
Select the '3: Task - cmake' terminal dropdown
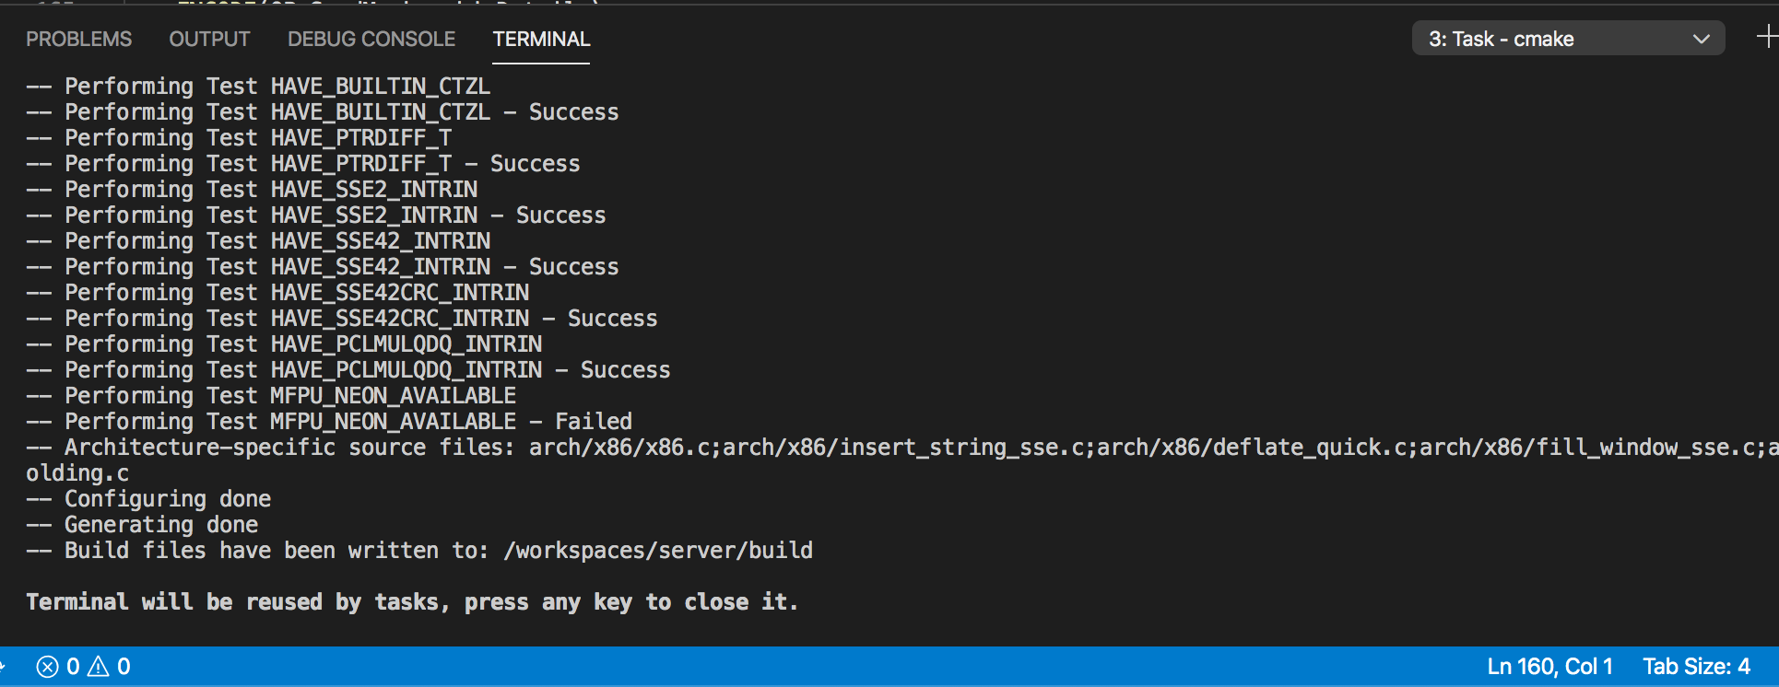(x=1568, y=39)
